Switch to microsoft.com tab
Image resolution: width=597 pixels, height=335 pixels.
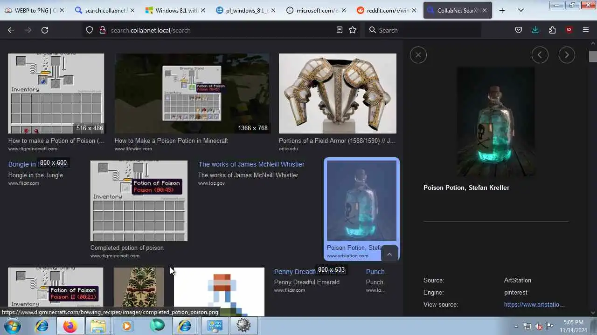coord(316,10)
